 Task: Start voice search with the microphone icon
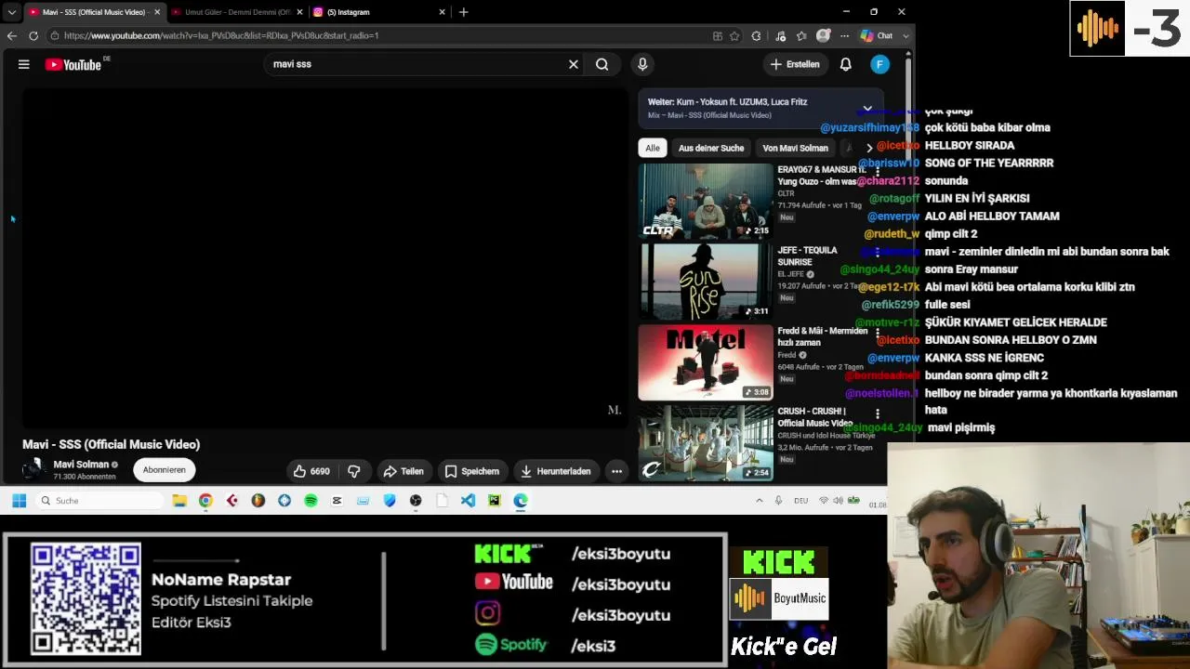[642, 64]
